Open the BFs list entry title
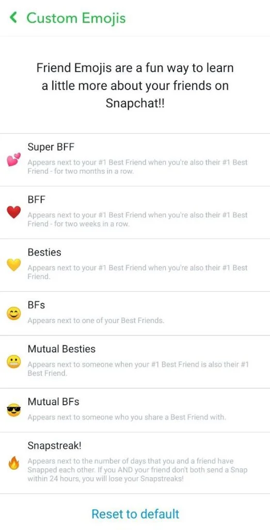 click(37, 305)
